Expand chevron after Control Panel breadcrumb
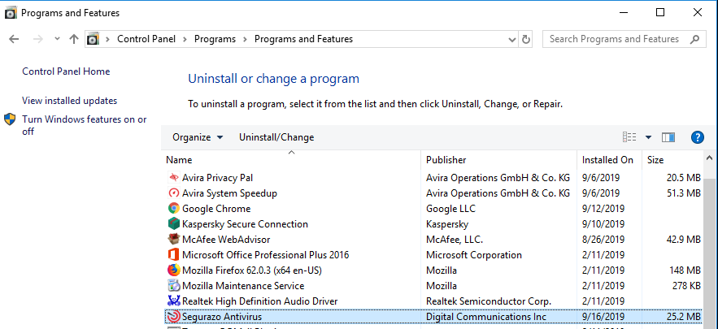Screen dimensions: 718x329 (x=185, y=39)
